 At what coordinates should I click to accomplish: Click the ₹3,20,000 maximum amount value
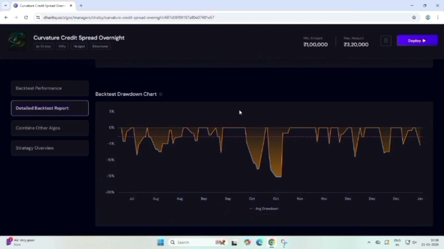click(356, 45)
